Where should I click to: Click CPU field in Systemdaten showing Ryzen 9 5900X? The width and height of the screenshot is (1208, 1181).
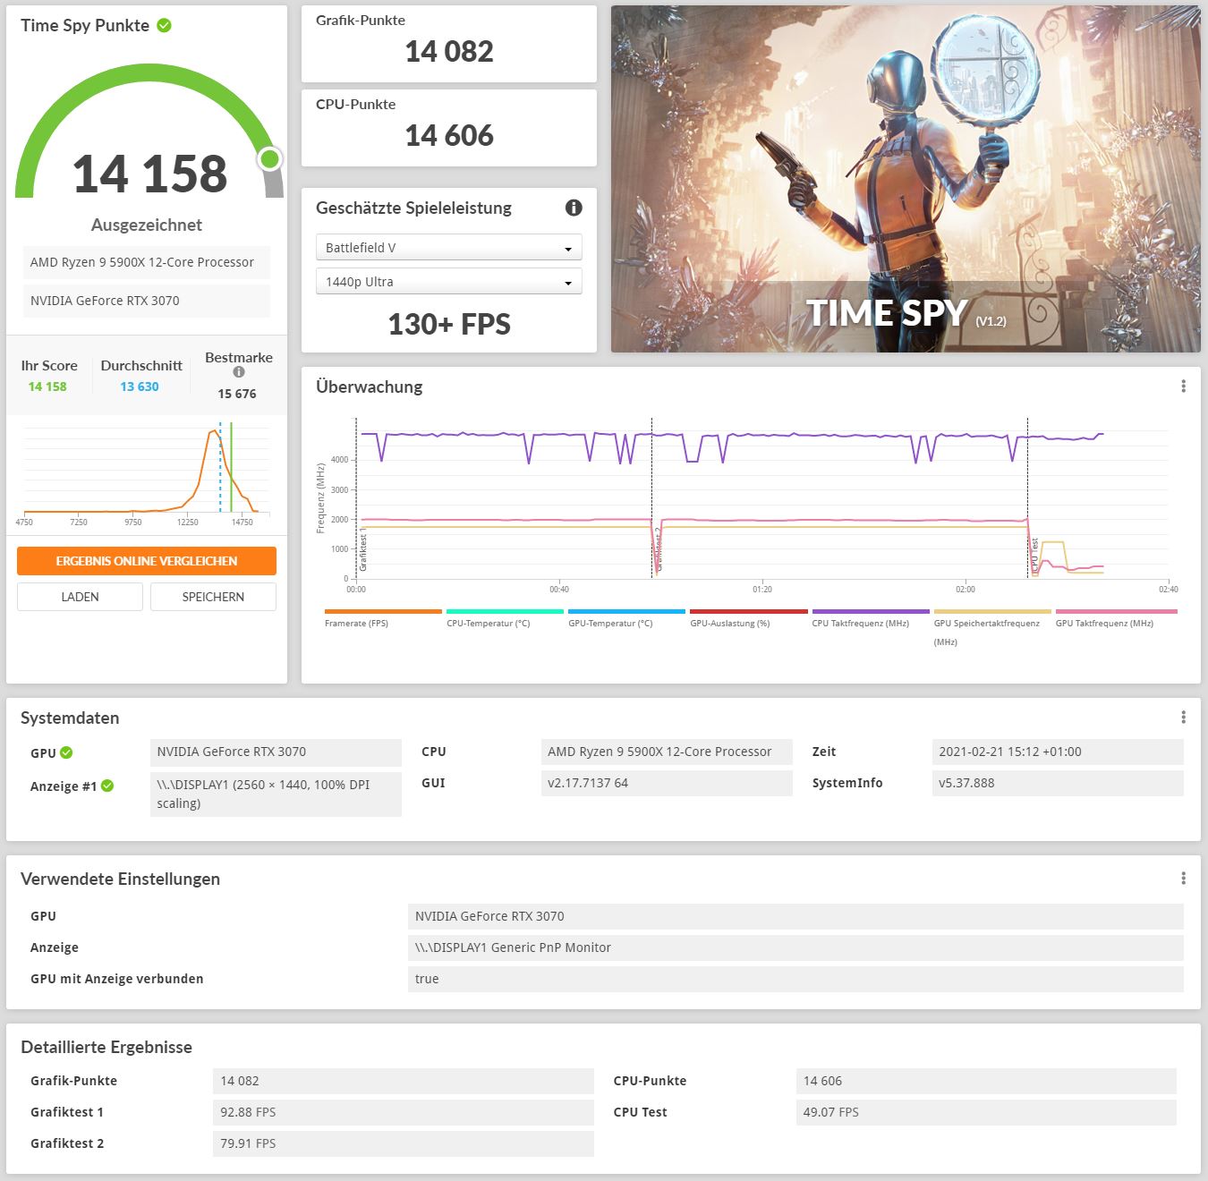(x=667, y=752)
